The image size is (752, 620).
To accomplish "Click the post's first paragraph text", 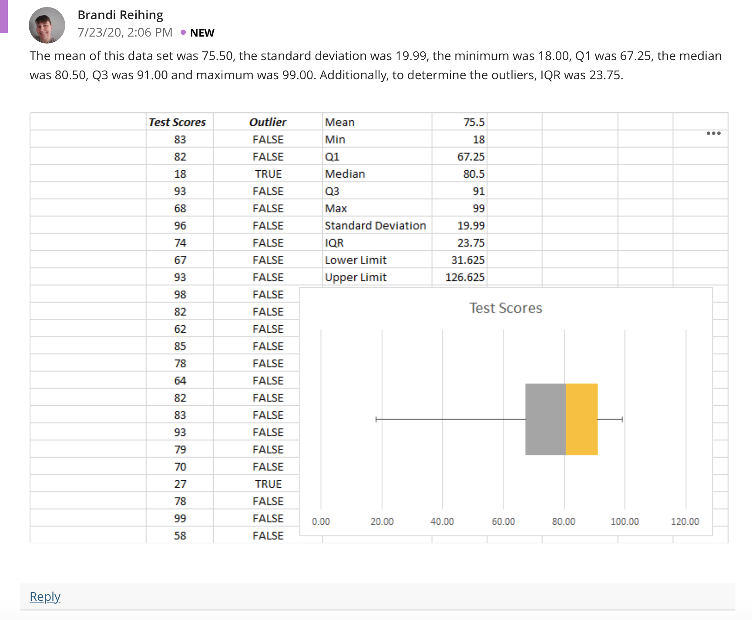I will (x=376, y=65).
